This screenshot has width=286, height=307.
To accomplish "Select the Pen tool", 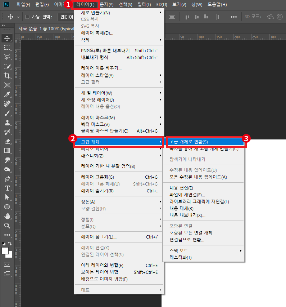I will tap(7, 179).
